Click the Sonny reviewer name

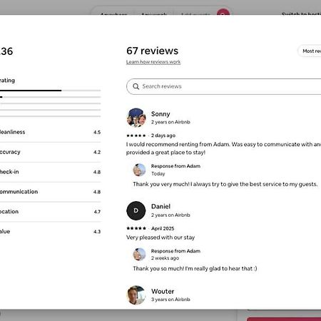[x=160, y=114]
